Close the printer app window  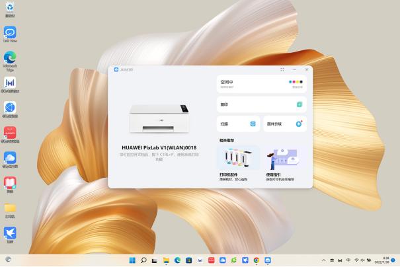pos(307,69)
